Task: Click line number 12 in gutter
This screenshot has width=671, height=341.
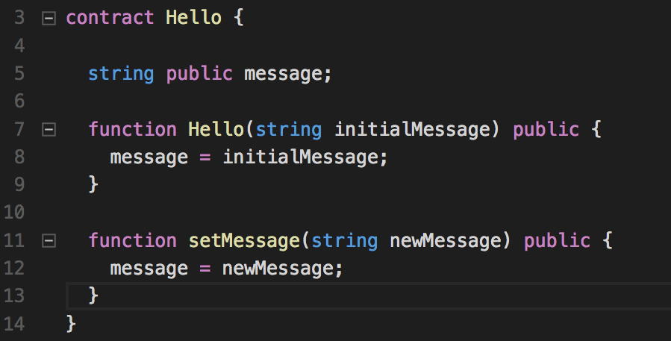Action: [14, 269]
